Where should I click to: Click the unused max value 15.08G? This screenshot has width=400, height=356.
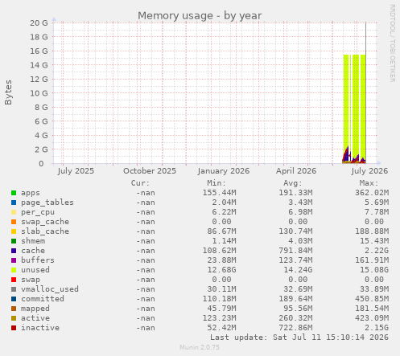coord(374,270)
